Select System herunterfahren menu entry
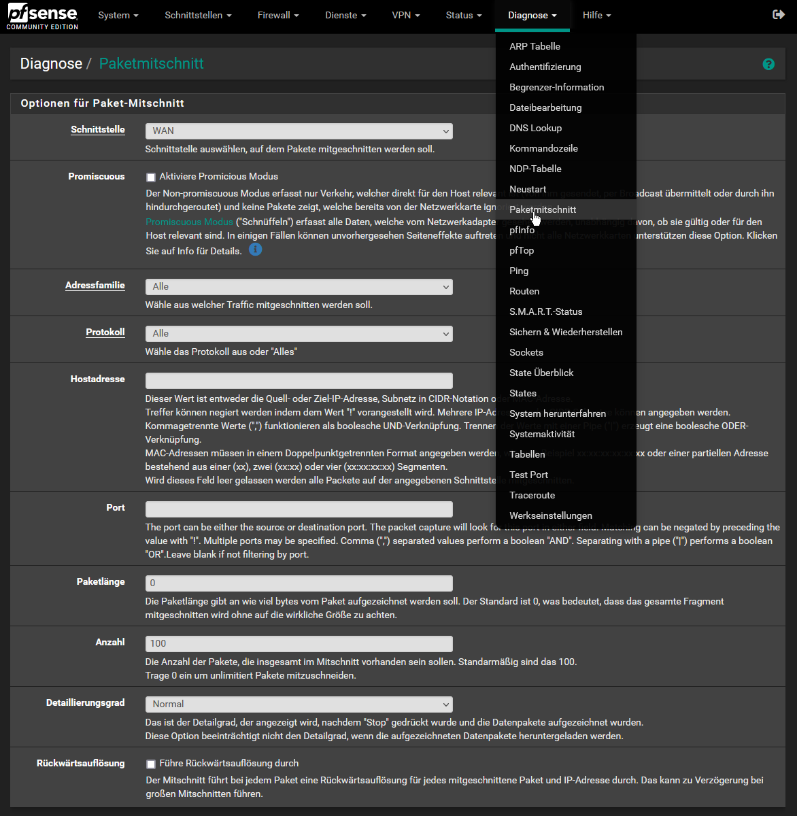The height and width of the screenshot is (816, 797). [566, 413]
